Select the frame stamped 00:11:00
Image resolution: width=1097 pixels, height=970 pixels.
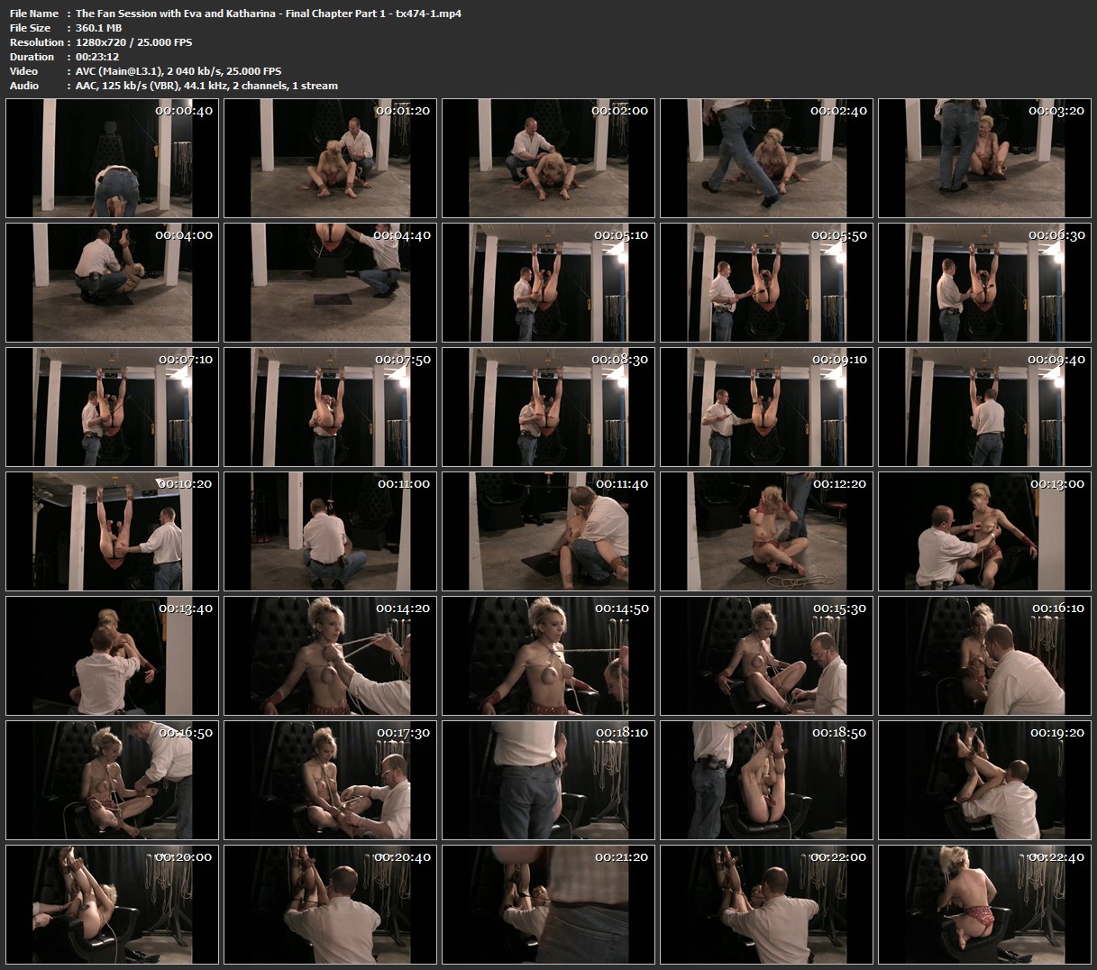331,532
